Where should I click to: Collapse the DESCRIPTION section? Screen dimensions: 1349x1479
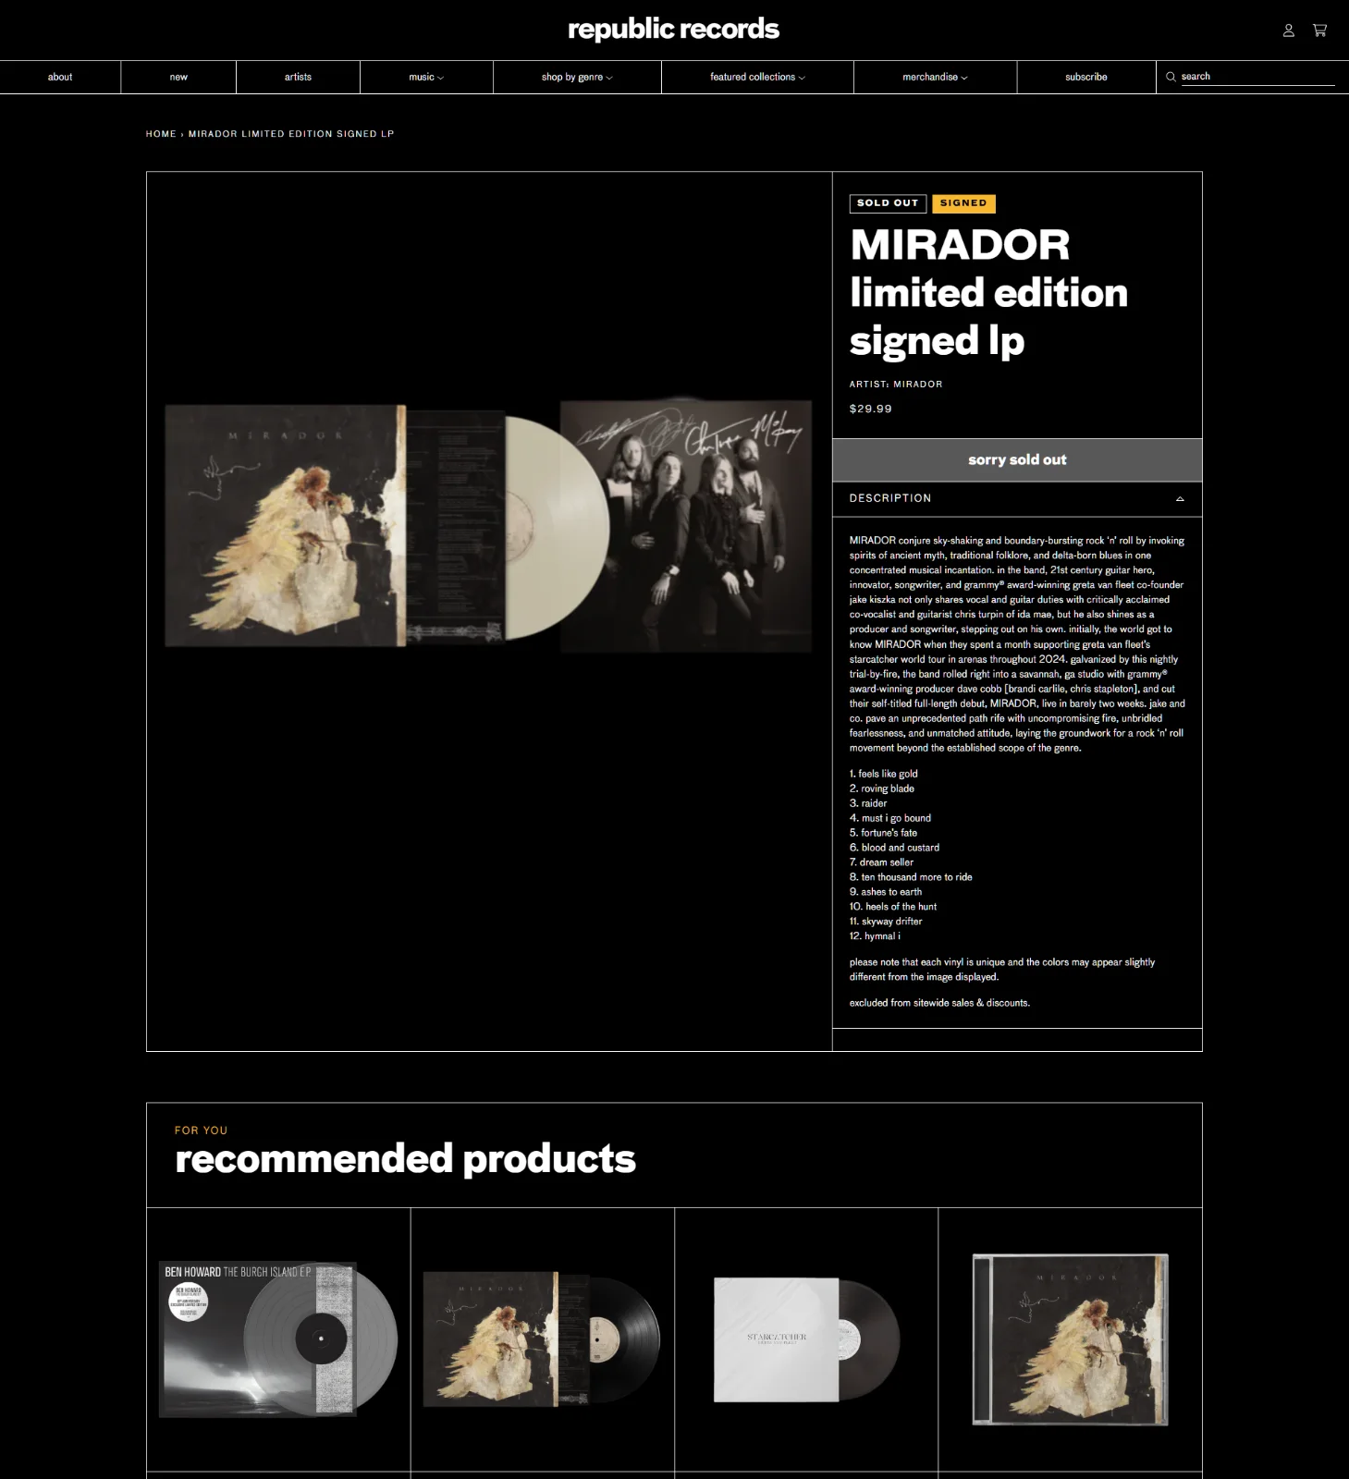1017,498
